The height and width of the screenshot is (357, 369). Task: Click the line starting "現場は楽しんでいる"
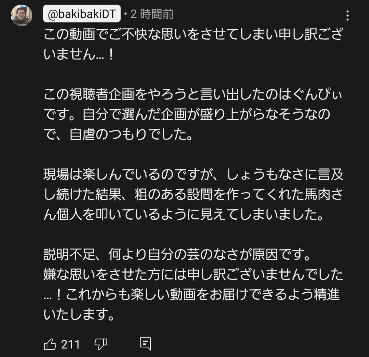[x=193, y=175]
